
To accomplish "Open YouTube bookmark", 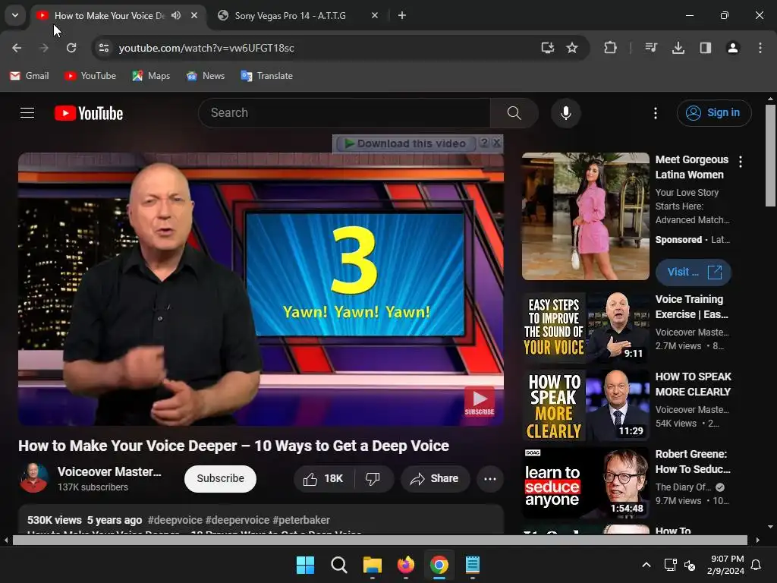I will (90, 76).
